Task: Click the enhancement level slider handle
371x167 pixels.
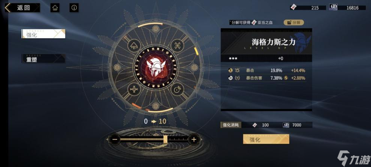Action: coord(165,139)
